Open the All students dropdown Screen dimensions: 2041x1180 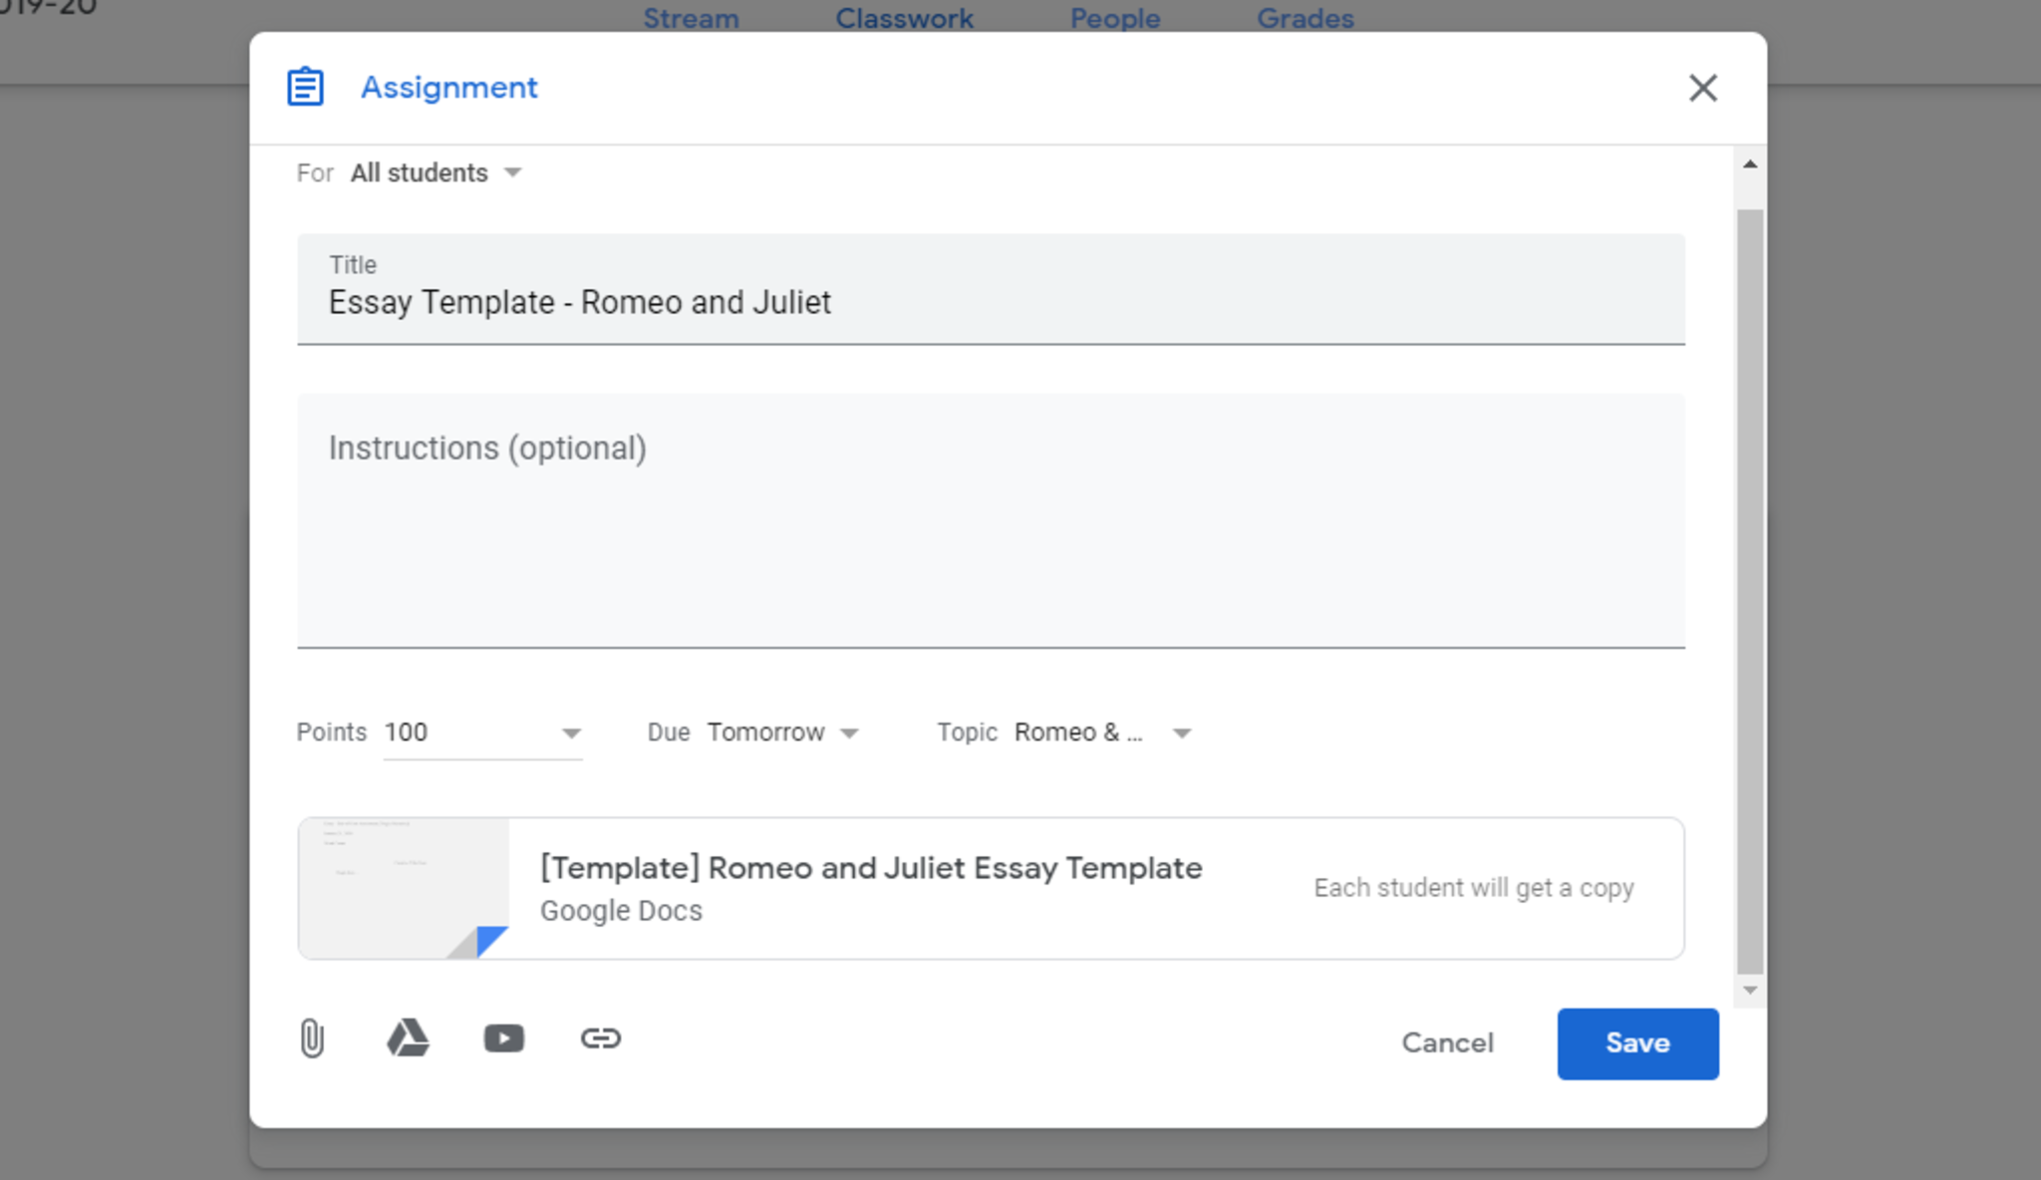coord(436,173)
